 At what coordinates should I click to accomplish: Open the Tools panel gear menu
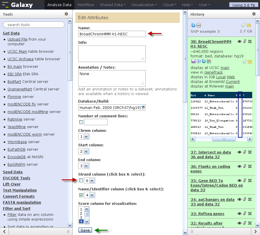click(x=66, y=14)
